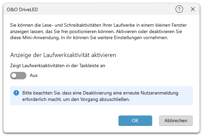Click the 'Aus' label beside the switch
This screenshot has width=203, height=136.
coord(33,76)
